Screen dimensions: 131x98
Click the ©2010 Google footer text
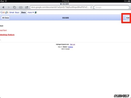(x=65, y=49)
